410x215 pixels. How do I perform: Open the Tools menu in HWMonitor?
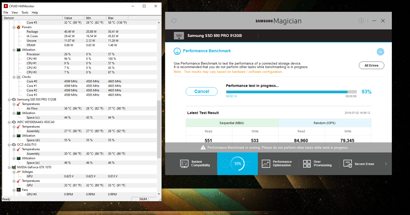coord(25,13)
